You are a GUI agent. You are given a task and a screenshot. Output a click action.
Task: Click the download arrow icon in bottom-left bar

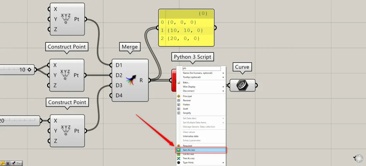point(8,163)
